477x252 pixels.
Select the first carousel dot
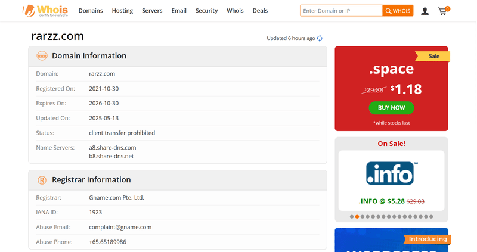(x=352, y=217)
